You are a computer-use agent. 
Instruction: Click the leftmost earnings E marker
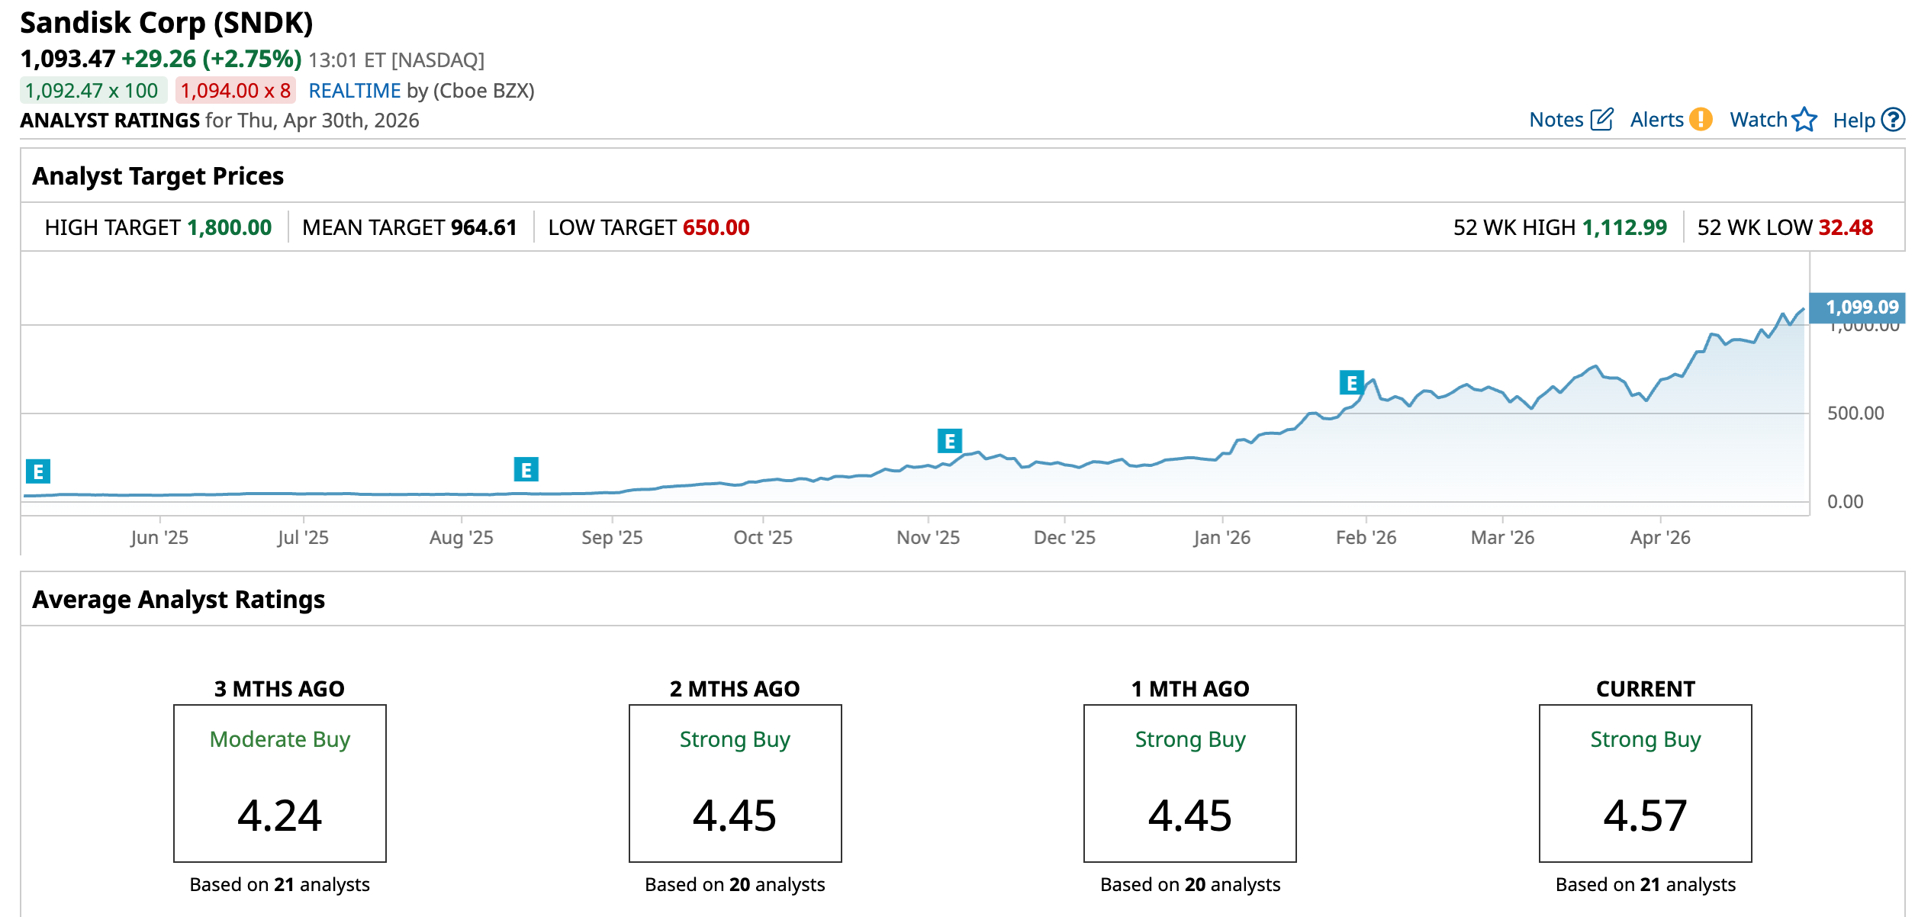(38, 471)
